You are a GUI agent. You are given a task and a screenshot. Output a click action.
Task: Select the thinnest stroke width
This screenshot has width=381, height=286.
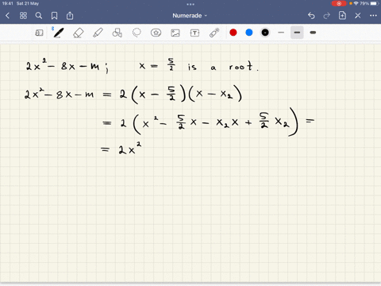[281, 33]
